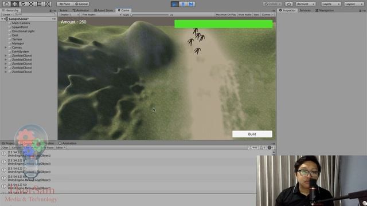Image resolution: width=367 pixels, height=206 pixels.
Task: Select the Rotate tool
Action: tap(23, 4)
